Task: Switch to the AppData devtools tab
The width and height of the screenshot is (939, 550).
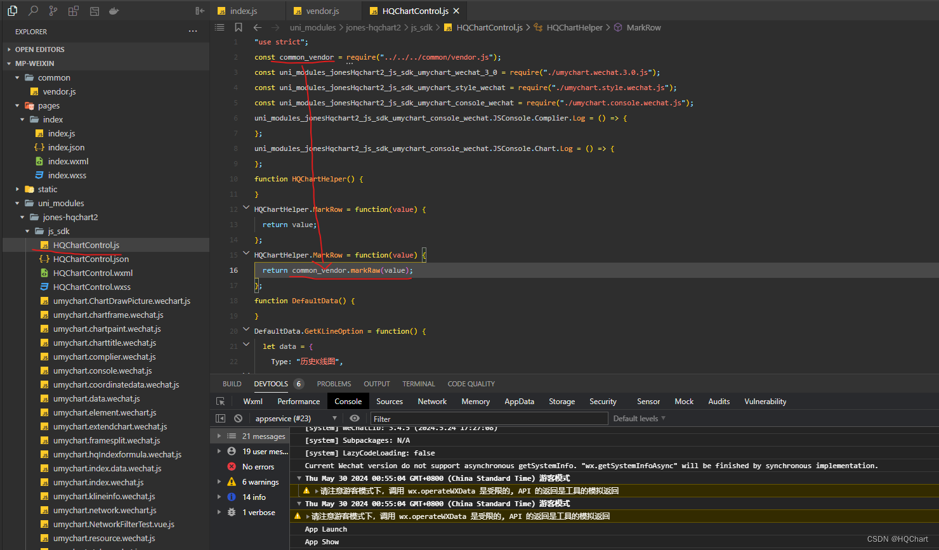Action: click(x=520, y=402)
